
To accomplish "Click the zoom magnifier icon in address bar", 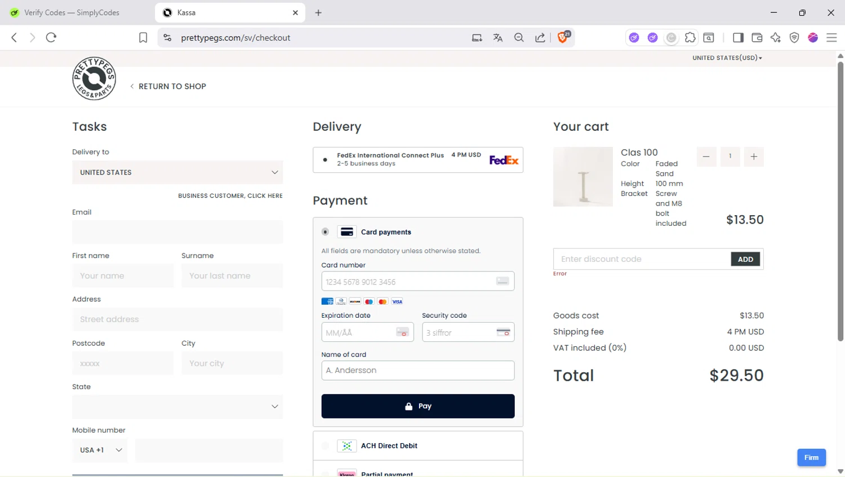I will (519, 38).
